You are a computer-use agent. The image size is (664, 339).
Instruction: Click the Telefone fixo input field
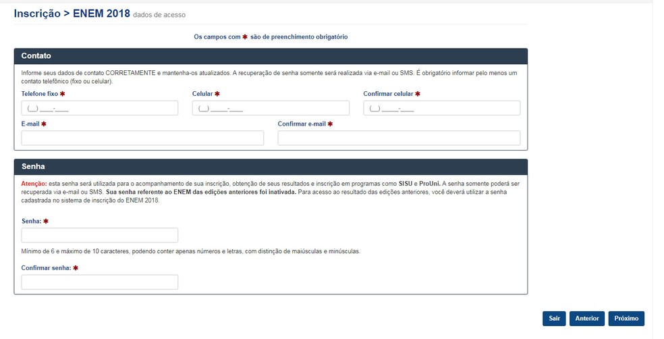(99, 108)
